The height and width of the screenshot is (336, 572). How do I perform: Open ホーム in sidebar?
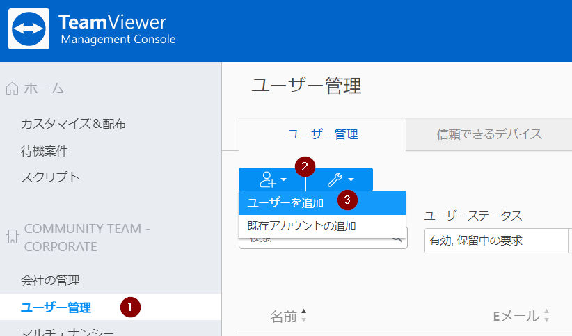(44, 88)
